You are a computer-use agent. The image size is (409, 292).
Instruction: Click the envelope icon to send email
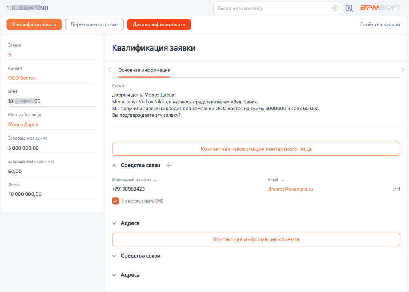397,189
